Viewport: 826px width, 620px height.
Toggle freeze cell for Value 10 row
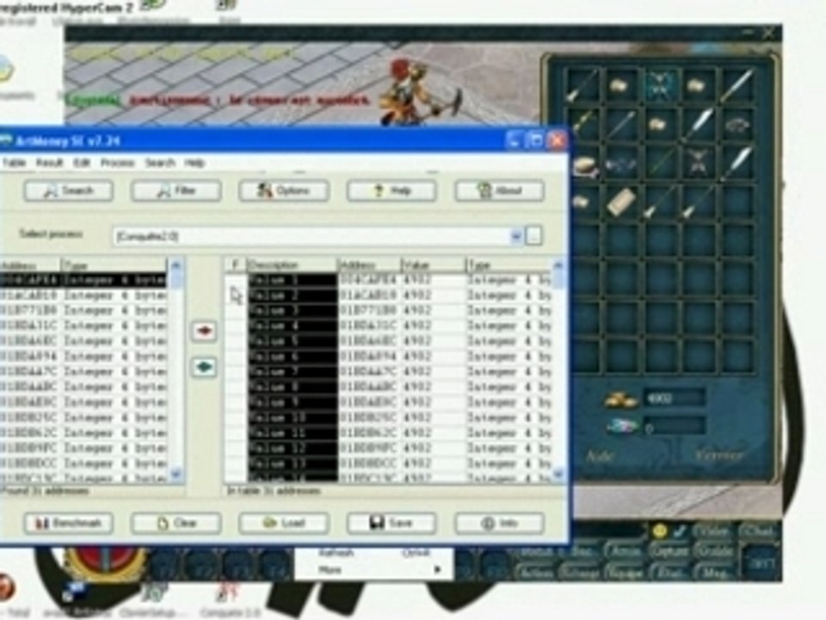236,418
